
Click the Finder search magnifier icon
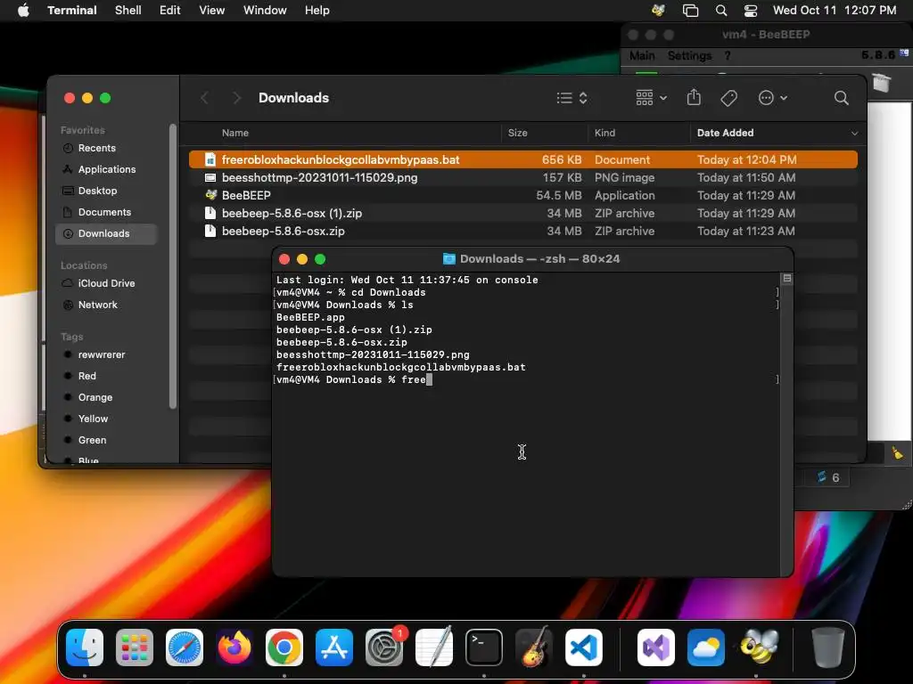click(x=841, y=98)
